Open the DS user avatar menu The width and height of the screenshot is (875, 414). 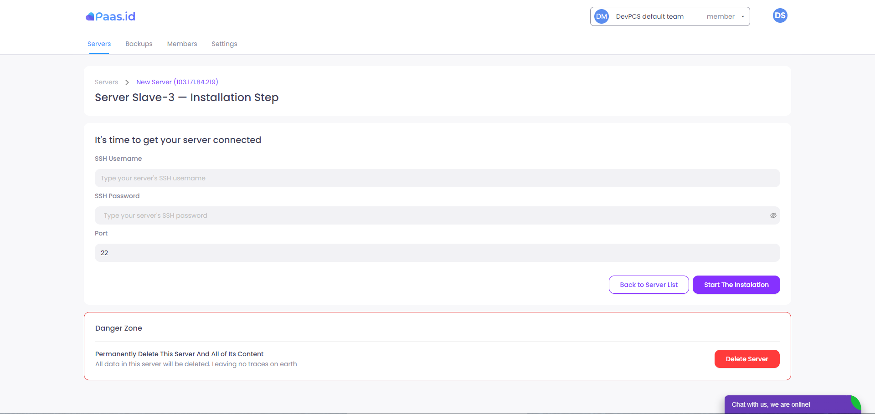780,15
